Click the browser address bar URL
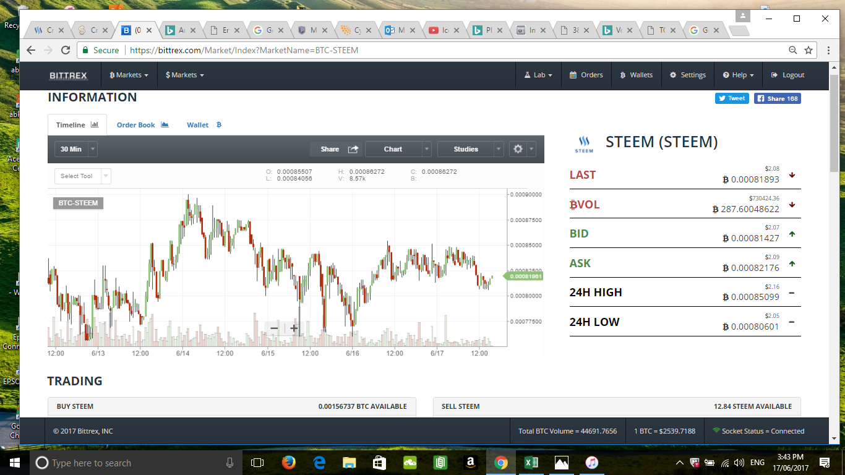Image resolution: width=845 pixels, height=475 pixels. pos(244,50)
